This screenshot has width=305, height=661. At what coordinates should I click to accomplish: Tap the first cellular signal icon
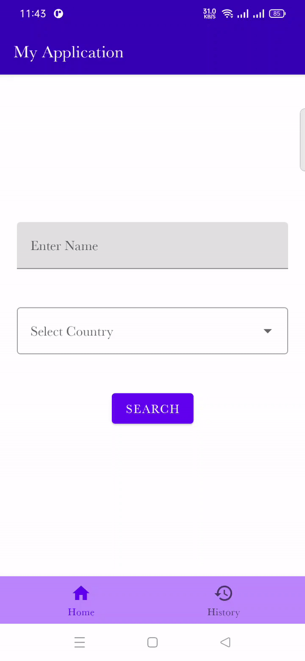pyautogui.click(x=242, y=14)
